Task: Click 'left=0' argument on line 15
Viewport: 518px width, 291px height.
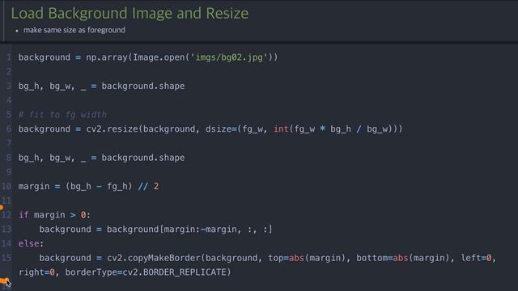Action: (476, 258)
